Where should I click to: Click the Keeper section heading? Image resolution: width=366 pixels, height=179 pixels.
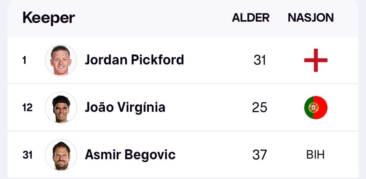(x=49, y=18)
